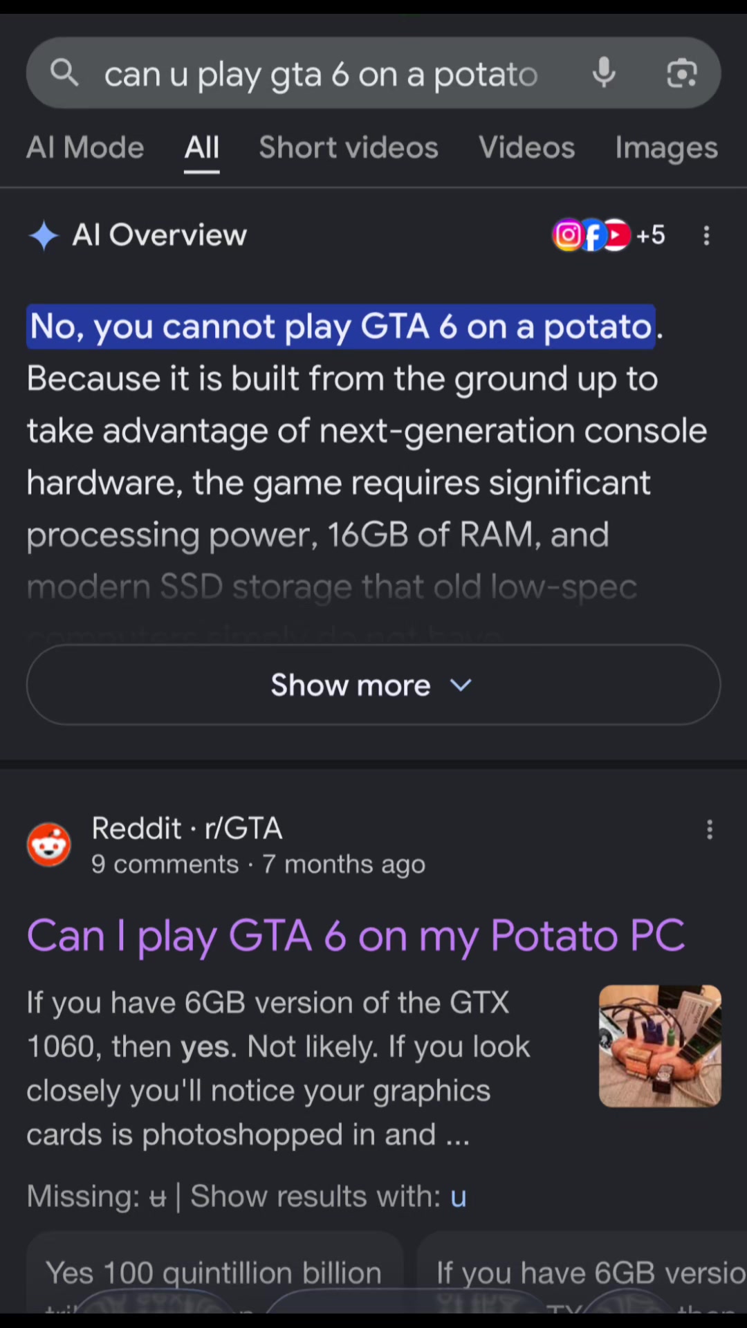Open 'Can I play GTA 6 on my Potato PC' link
The image size is (747, 1328).
[356, 936]
